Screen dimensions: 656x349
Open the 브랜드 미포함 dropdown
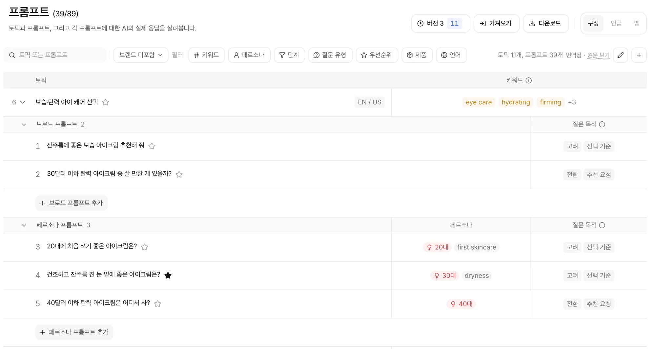click(x=141, y=55)
